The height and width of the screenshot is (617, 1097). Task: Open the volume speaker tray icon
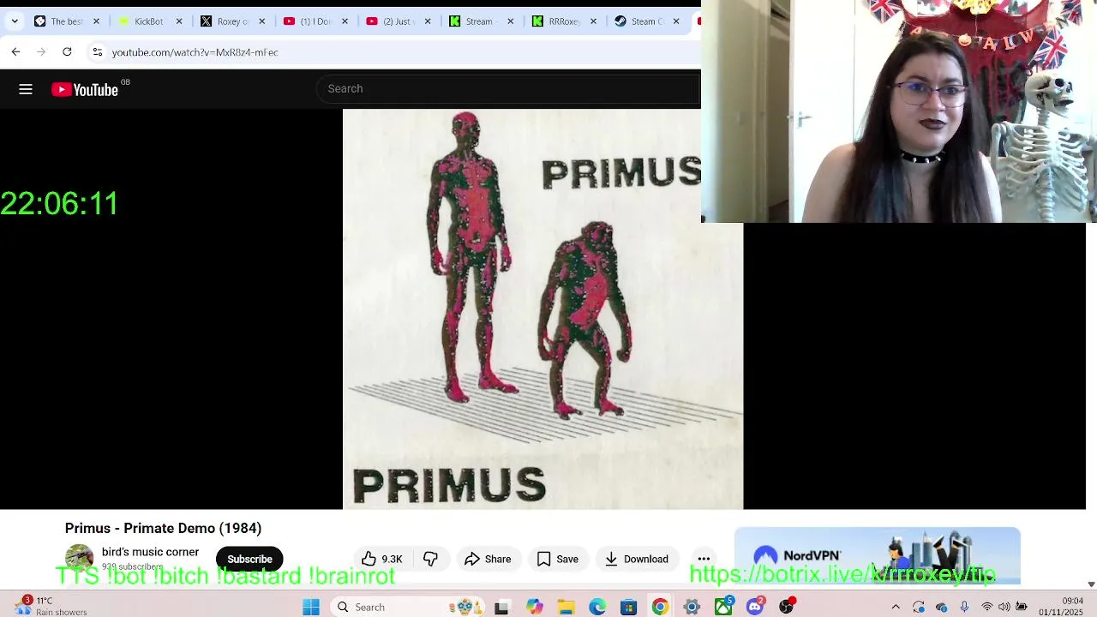[1004, 607]
